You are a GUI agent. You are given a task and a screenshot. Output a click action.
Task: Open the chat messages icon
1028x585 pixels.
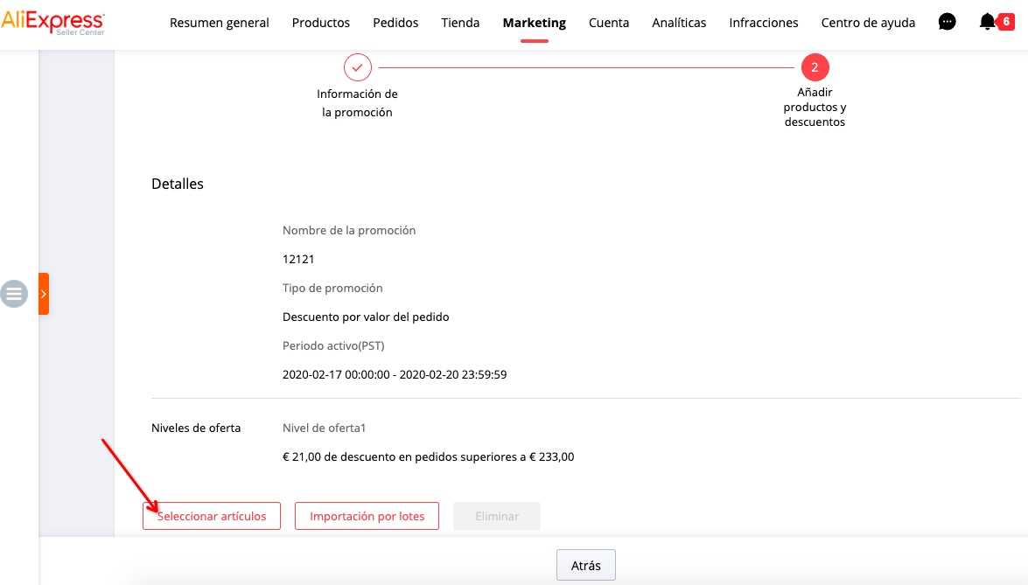point(947,23)
